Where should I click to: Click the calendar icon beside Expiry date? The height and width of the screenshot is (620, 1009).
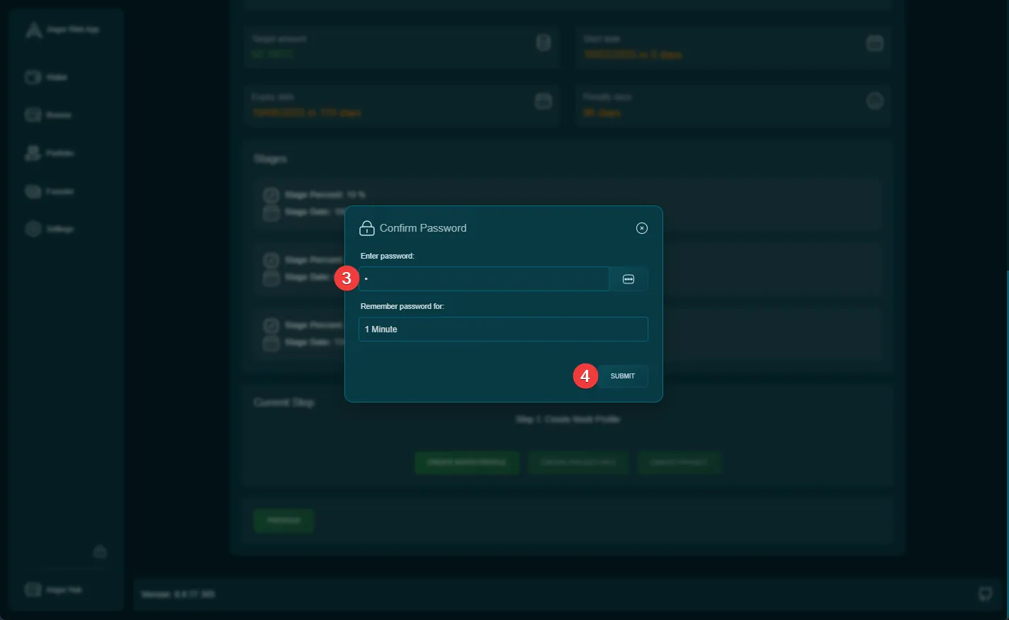tap(543, 101)
